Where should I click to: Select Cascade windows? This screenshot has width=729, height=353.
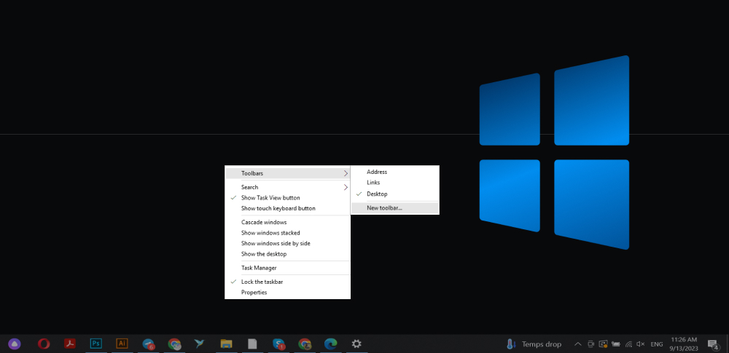click(287, 223)
